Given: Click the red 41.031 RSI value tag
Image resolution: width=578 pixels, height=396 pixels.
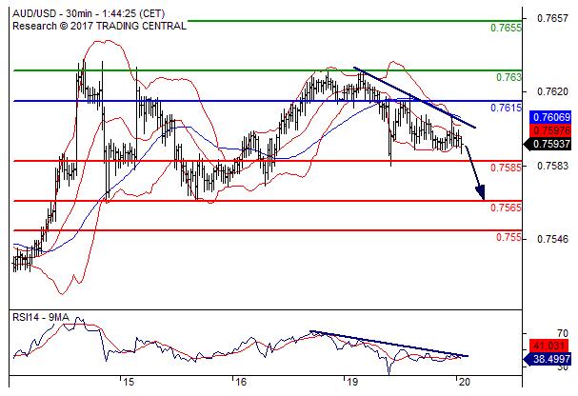Looking at the screenshot, I should [548, 346].
